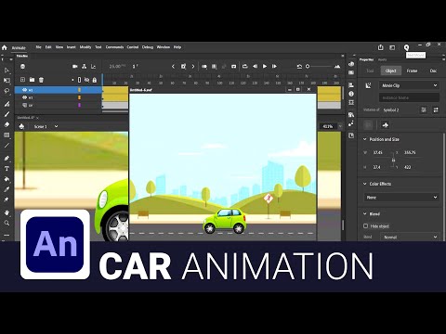
Task: Toggle Onion Skin in timeline
Action: point(204,67)
